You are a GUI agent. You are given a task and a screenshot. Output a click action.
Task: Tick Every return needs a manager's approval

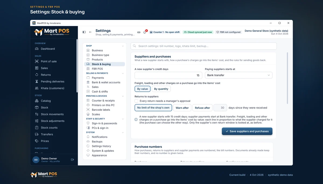136,101
